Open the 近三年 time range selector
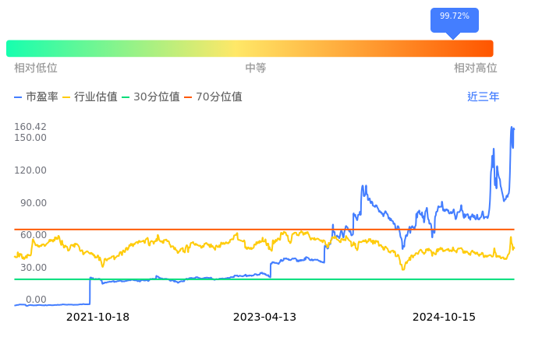The image size is (535, 344). (x=483, y=97)
